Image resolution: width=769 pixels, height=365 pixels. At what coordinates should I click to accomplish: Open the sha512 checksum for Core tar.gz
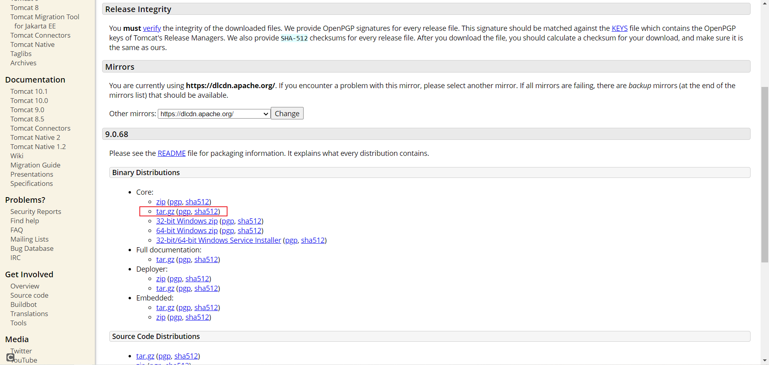click(206, 211)
